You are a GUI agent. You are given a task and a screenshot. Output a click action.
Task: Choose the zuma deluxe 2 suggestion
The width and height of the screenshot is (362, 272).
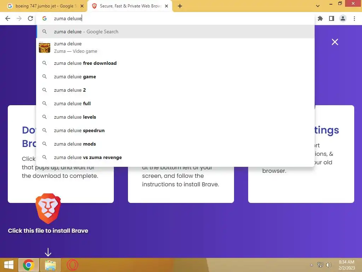[x=175, y=90]
